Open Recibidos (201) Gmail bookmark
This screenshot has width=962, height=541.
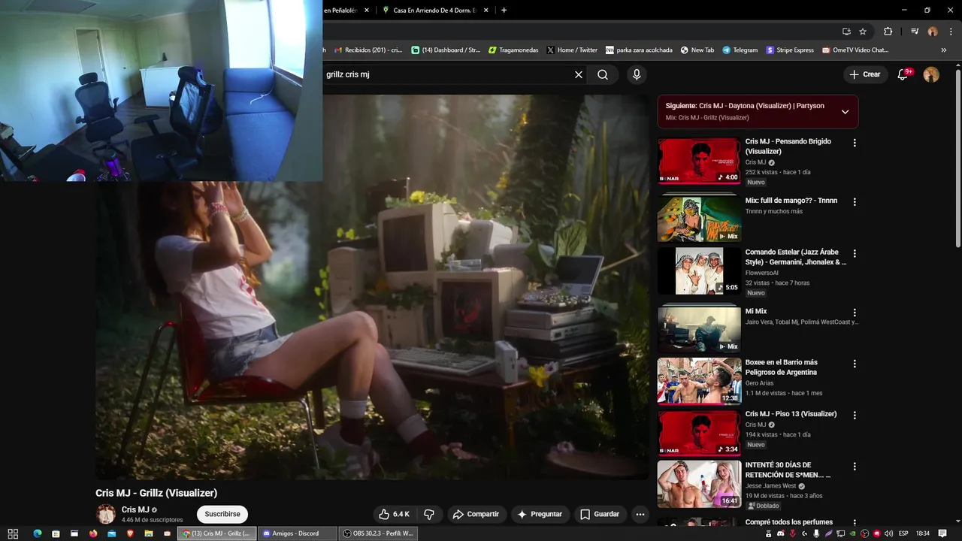click(x=368, y=50)
